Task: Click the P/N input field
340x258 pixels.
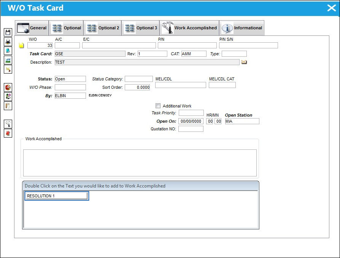Action: pyautogui.click(x=187, y=45)
